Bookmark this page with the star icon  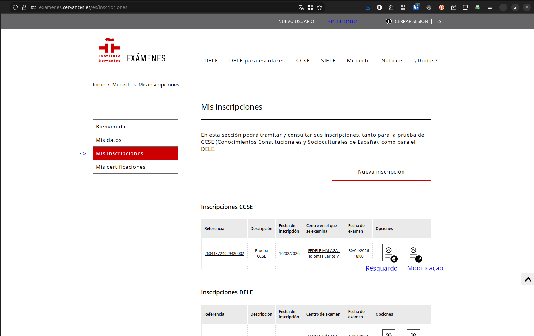click(319, 7)
